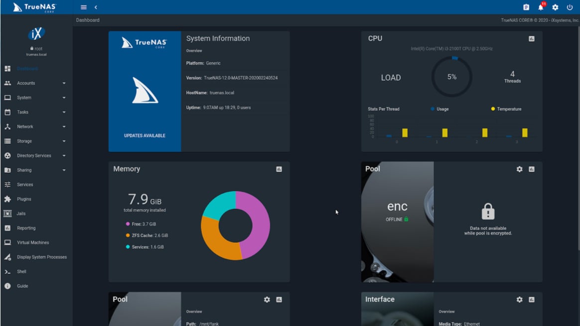Click UPDATES AVAILABLE link
Screen dimensions: 580x326
pyautogui.click(x=145, y=135)
